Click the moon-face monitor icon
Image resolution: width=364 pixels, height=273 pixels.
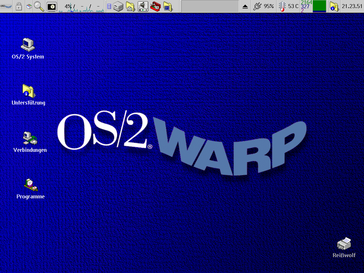coord(52,6)
